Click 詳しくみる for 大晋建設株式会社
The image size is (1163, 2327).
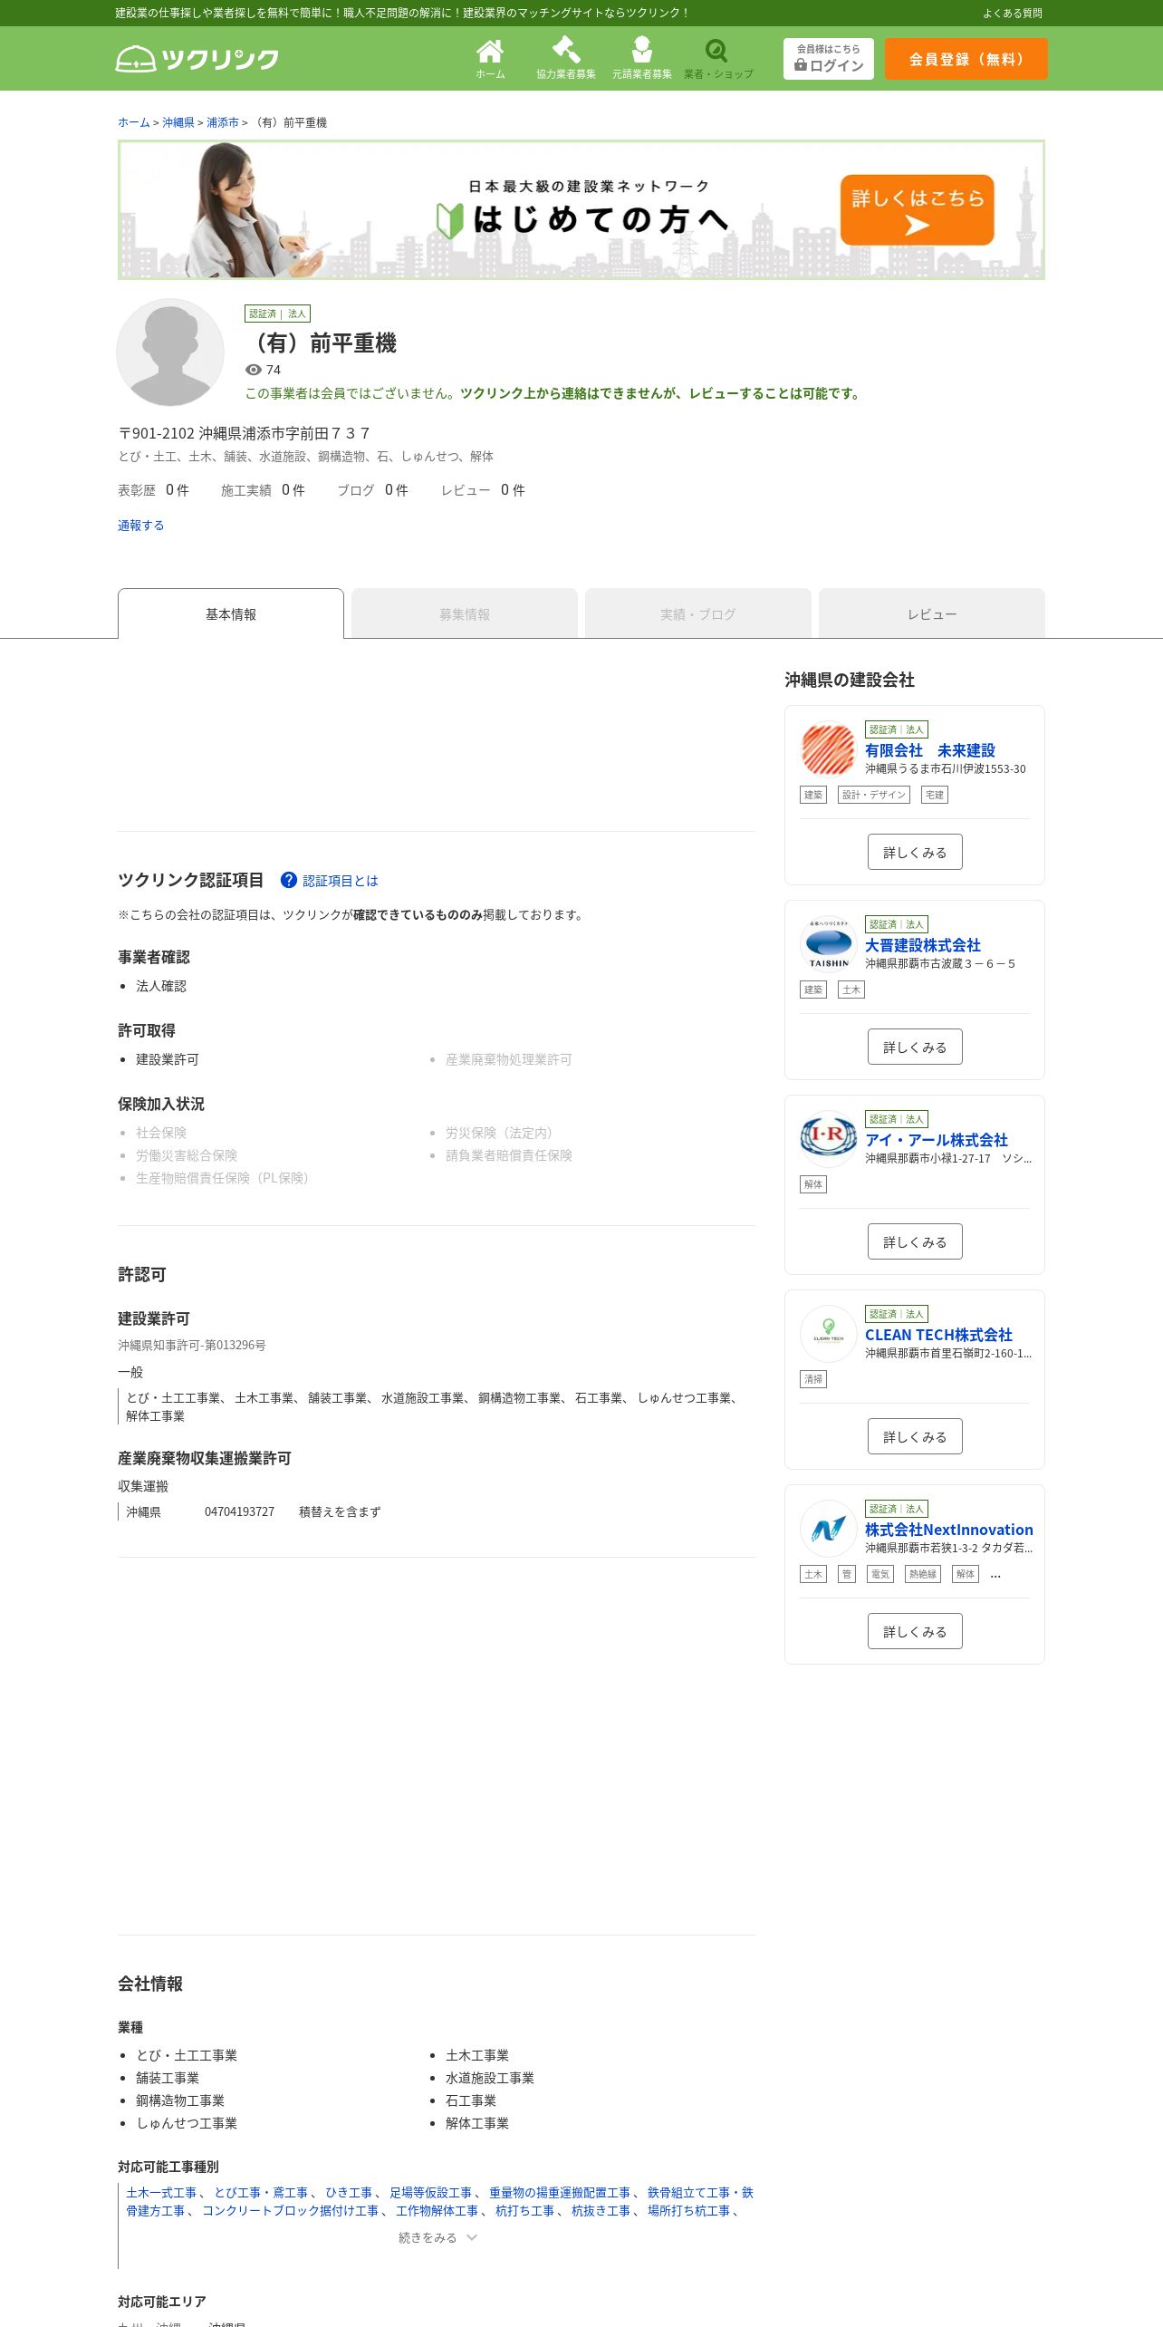click(915, 1047)
